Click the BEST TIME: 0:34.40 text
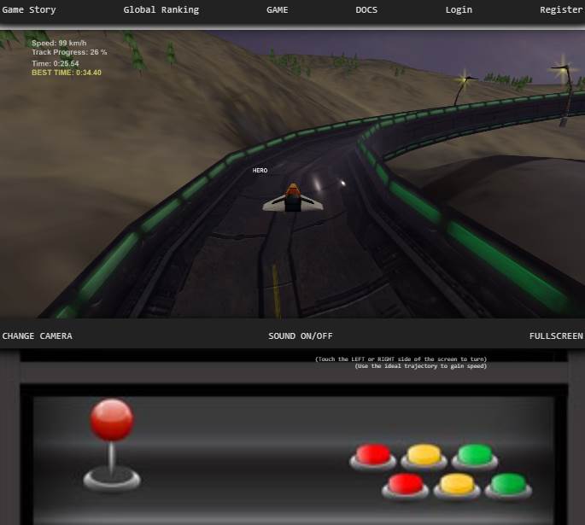The image size is (585, 525). pyautogui.click(x=67, y=73)
